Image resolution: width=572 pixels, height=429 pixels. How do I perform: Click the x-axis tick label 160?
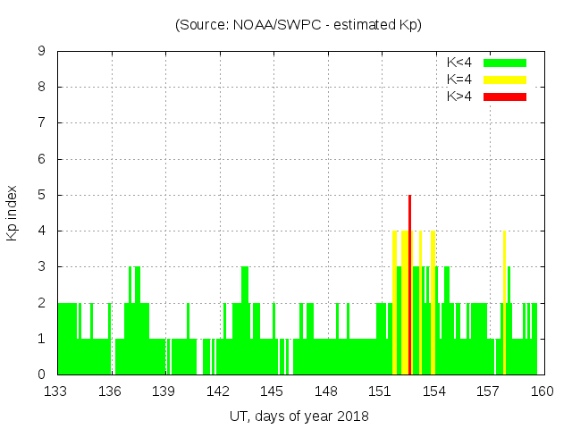(x=543, y=391)
